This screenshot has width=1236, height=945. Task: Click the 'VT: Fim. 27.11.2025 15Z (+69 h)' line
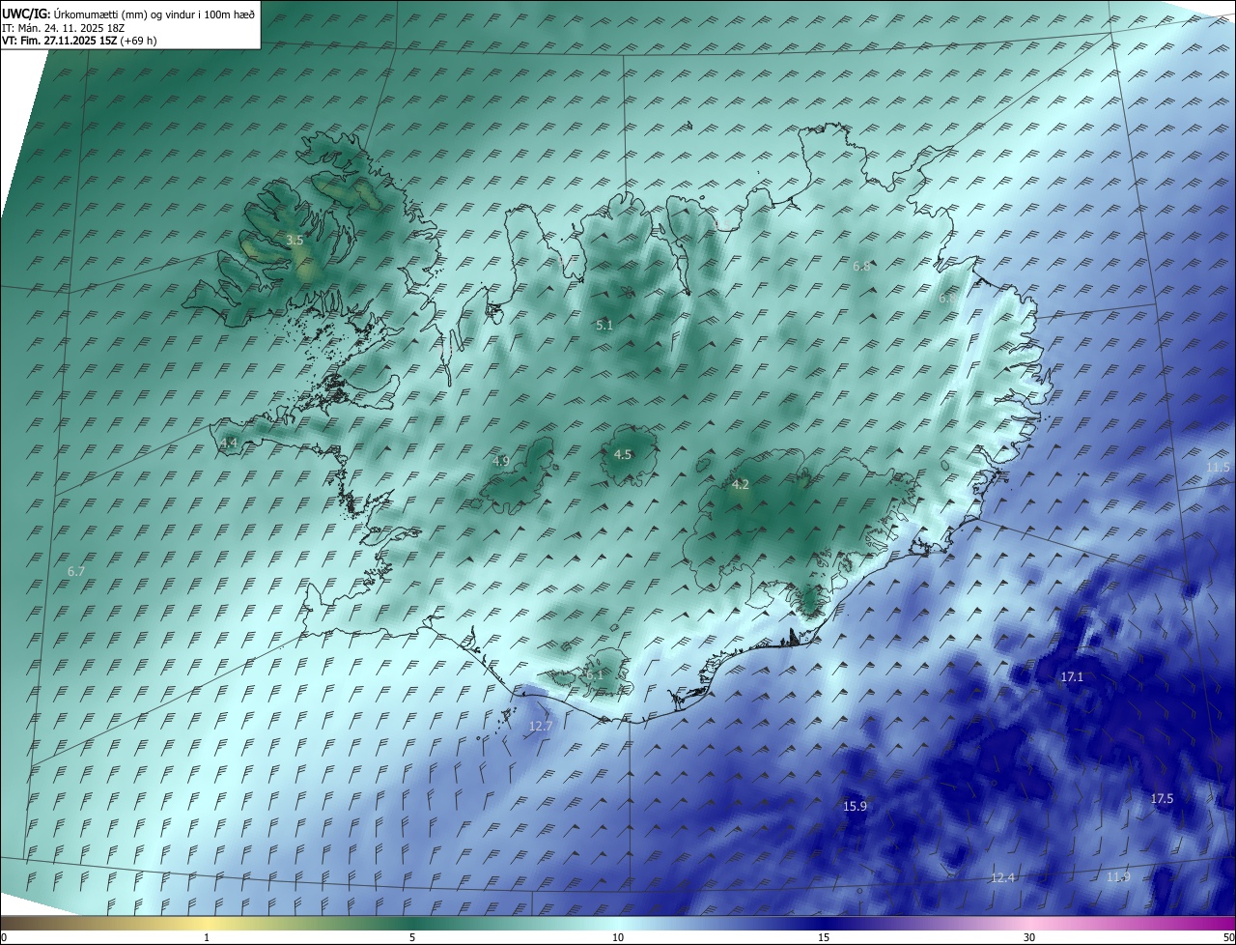click(79, 41)
